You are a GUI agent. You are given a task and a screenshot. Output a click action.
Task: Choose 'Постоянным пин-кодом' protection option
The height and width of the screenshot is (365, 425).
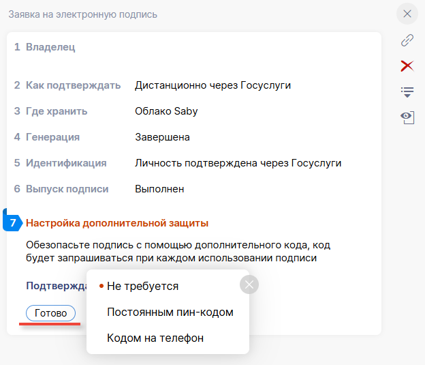(170, 312)
